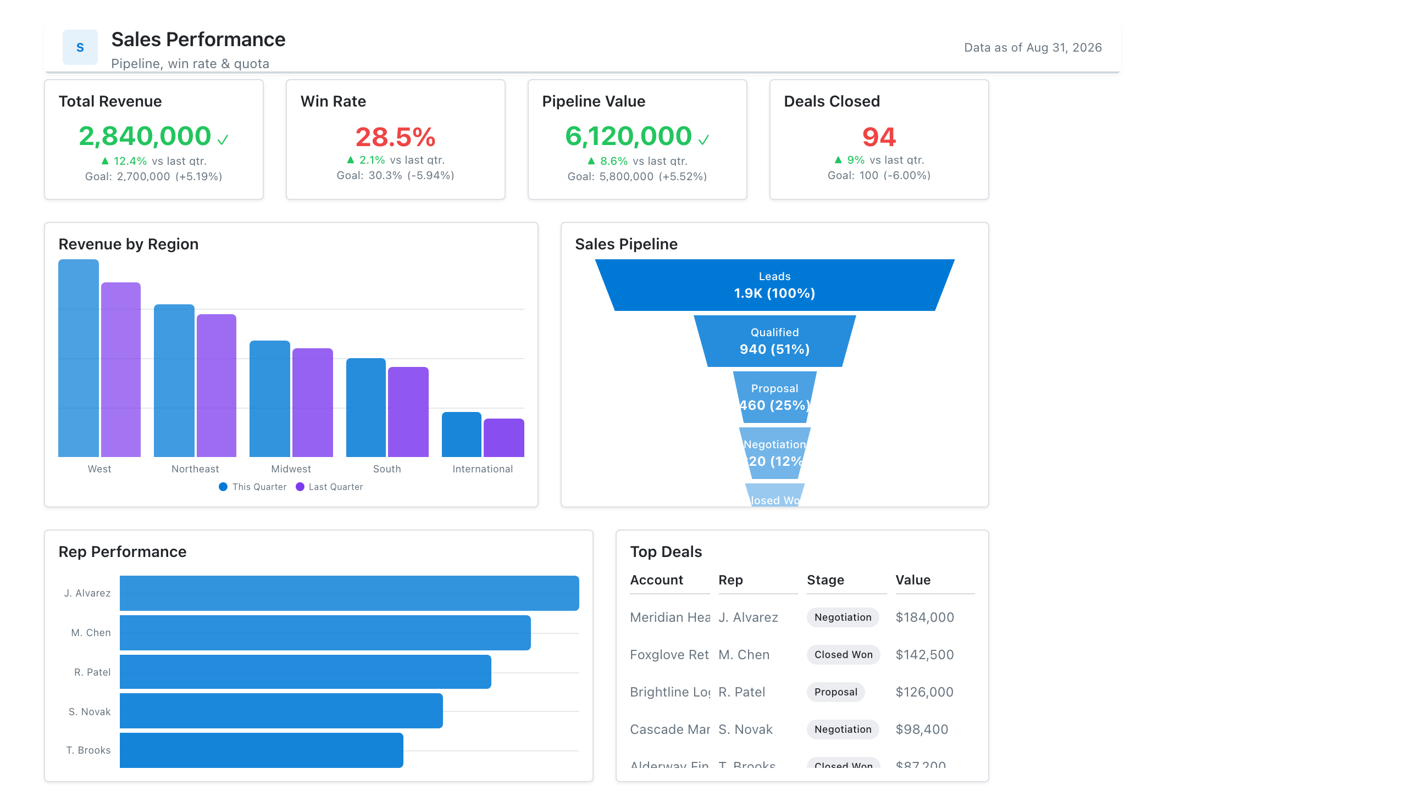Sort Top Deals by Stage column header
Viewport: 1407px width, 791px height.
[x=846, y=581]
